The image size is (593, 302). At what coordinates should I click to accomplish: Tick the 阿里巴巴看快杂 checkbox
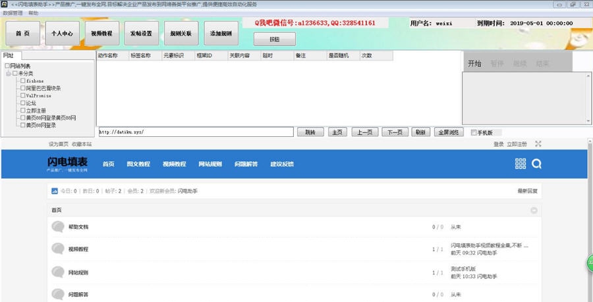pyautogui.click(x=23, y=88)
